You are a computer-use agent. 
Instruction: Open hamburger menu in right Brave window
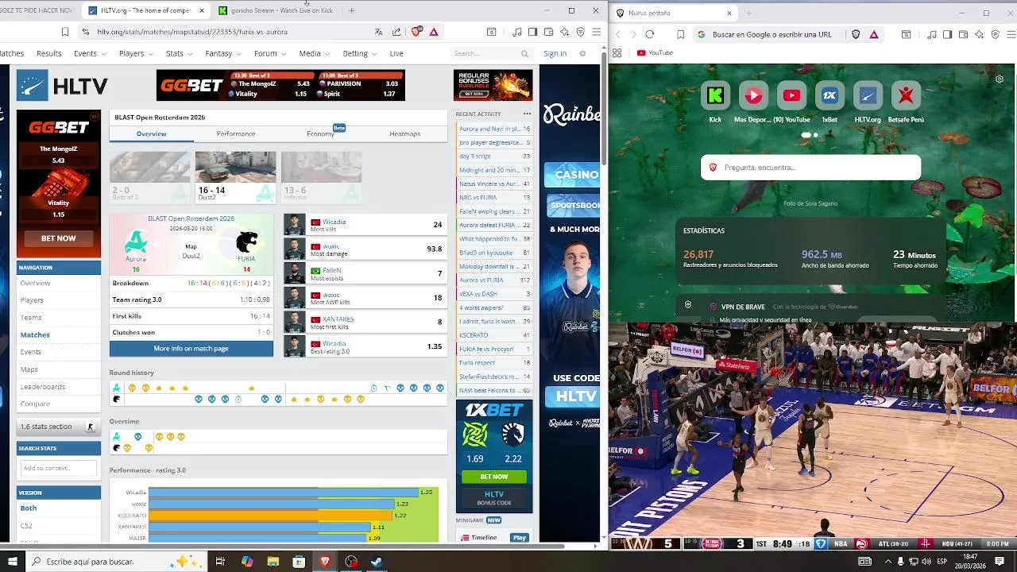point(1010,34)
